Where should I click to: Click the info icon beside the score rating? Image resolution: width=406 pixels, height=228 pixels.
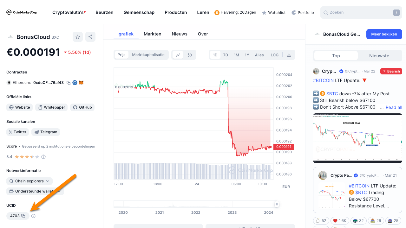(43, 157)
